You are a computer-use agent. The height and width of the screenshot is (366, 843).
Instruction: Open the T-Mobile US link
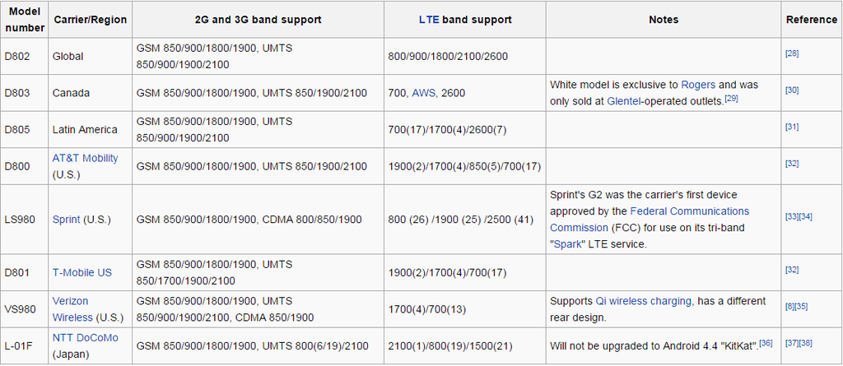(82, 272)
